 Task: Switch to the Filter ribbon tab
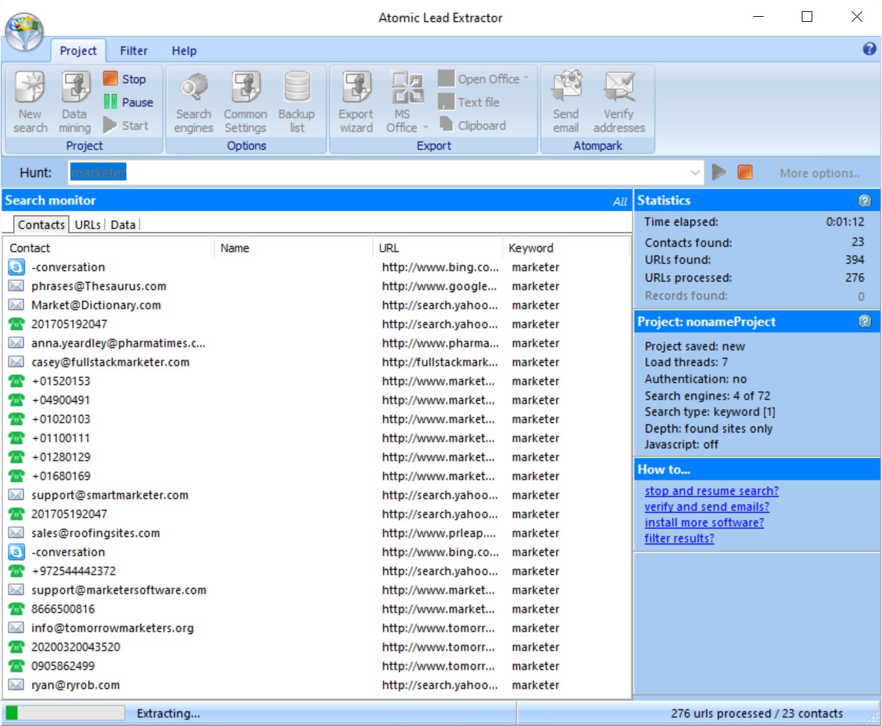(x=134, y=51)
